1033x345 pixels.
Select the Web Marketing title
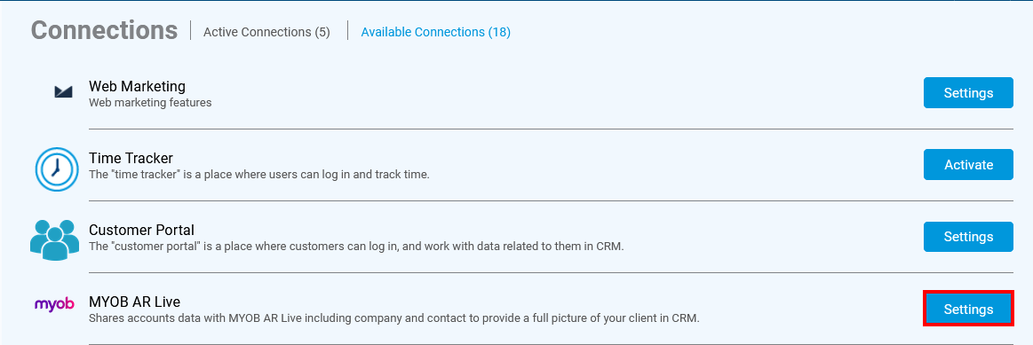137,86
